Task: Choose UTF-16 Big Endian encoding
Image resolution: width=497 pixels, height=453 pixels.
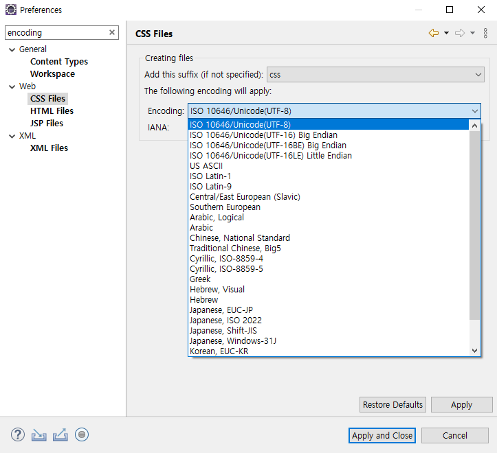Action: [x=329, y=135]
